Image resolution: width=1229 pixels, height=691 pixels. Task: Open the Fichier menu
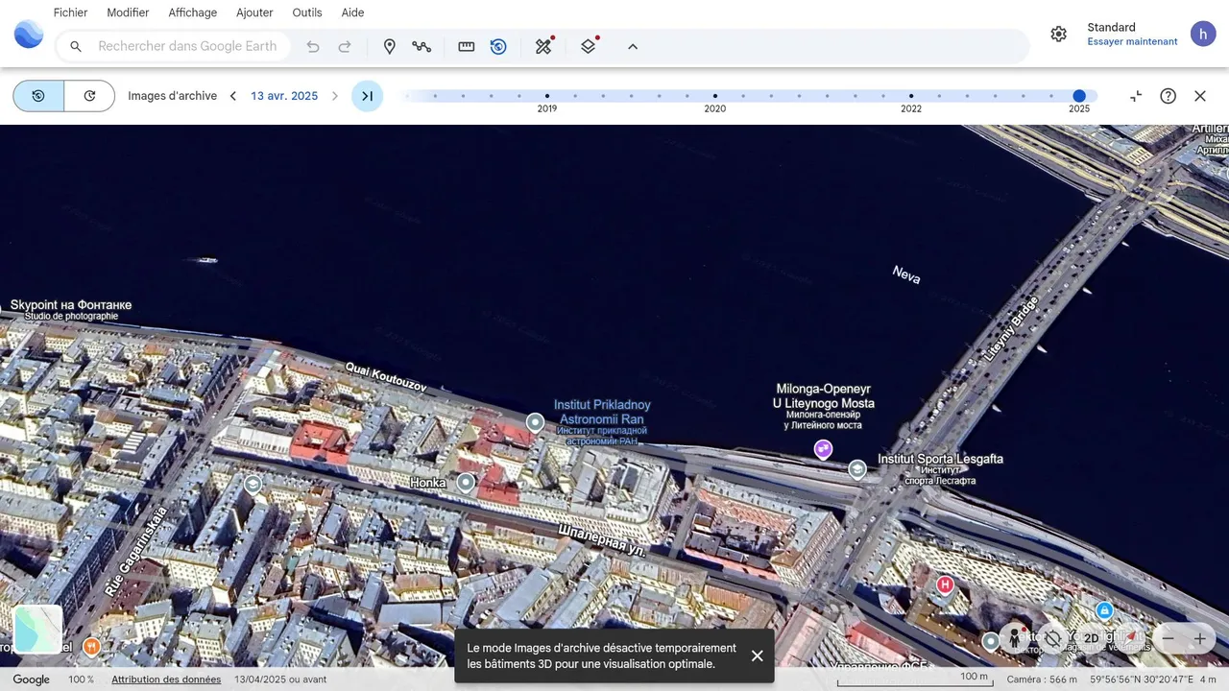pyautogui.click(x=70, y=12)
